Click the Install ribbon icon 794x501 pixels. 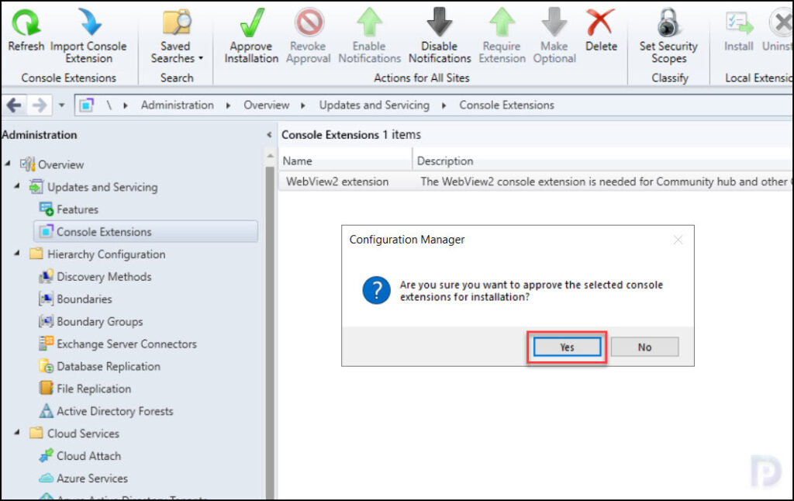point(739,22)
